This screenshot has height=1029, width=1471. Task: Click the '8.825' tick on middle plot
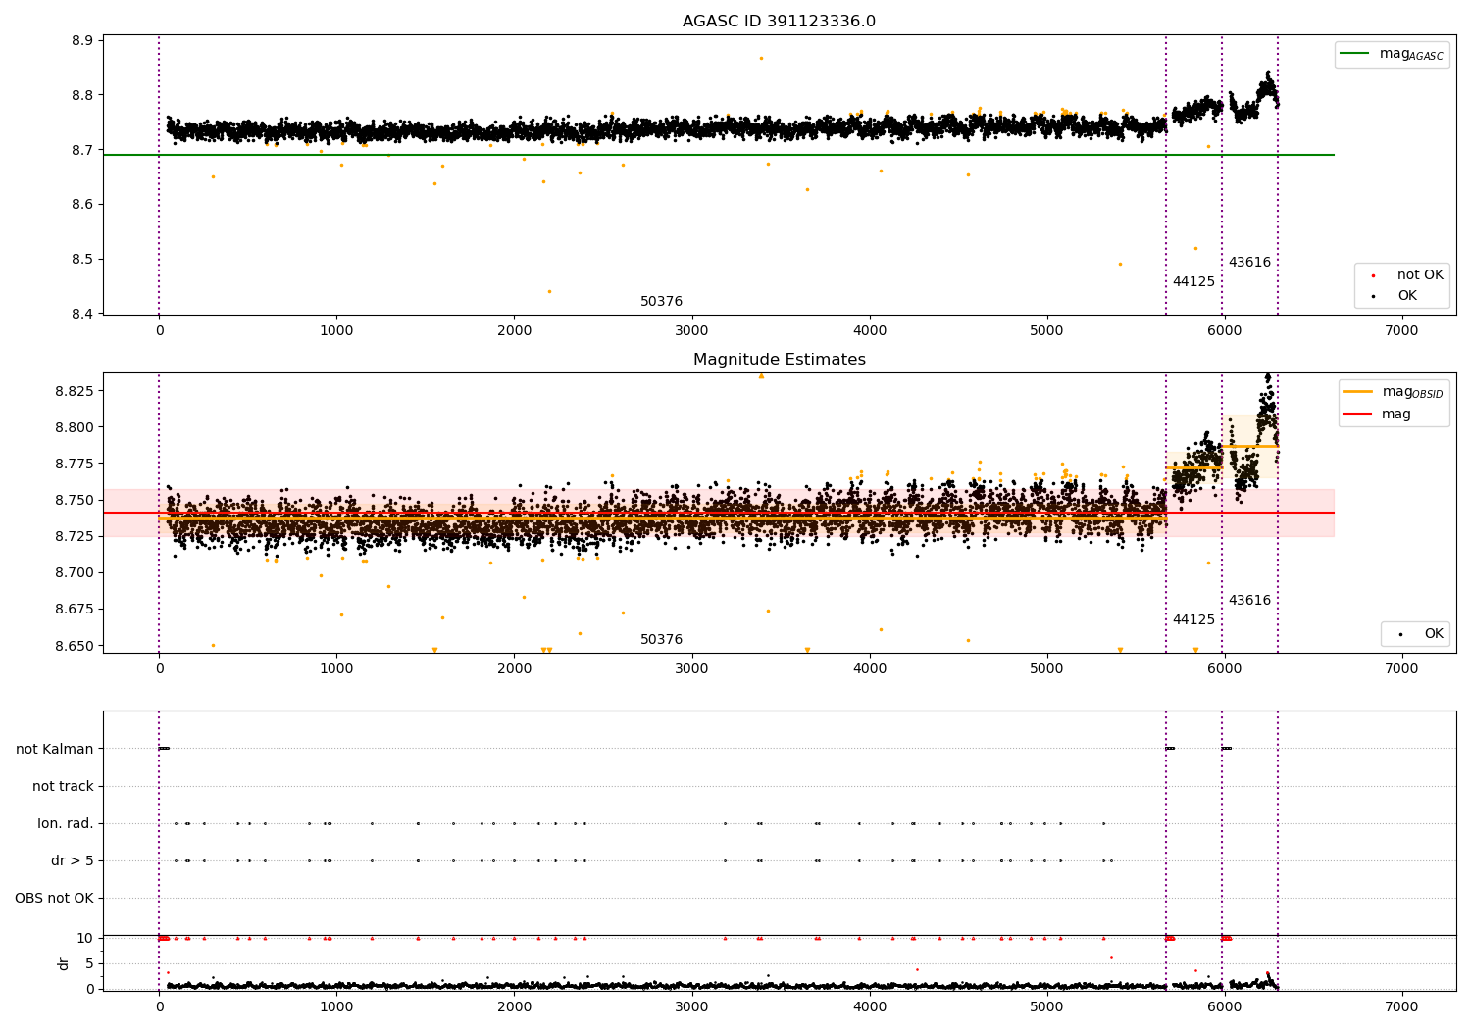pyautogui.click(x=74, y=391)
